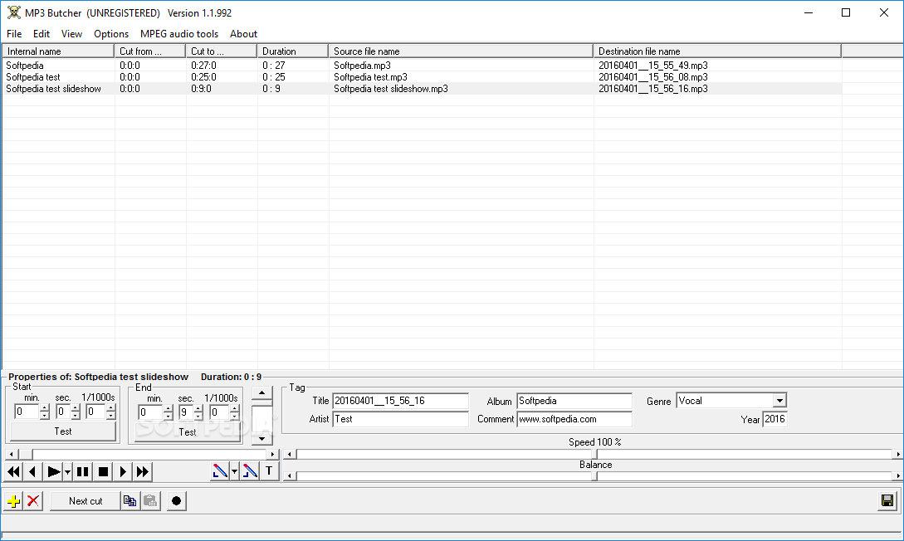Open the MPEG audio tools menu
The height and width of the screenshot is (541, 904).
(x=179, y=33)
